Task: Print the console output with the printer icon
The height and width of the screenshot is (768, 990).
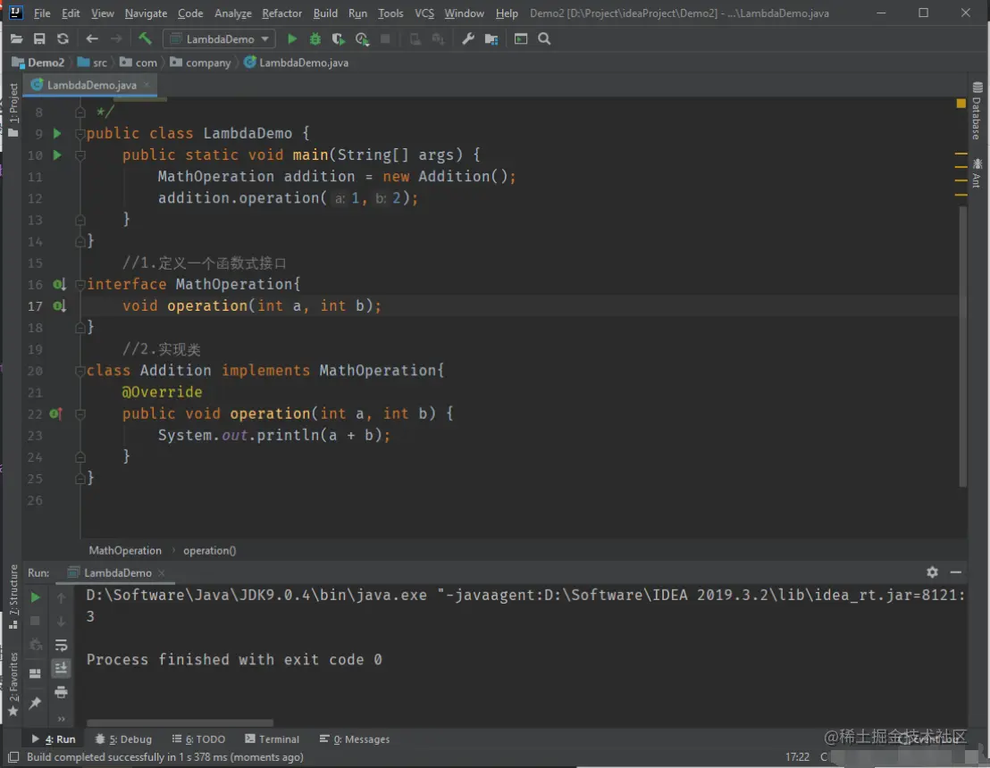Action: click(x=61, y=692)
